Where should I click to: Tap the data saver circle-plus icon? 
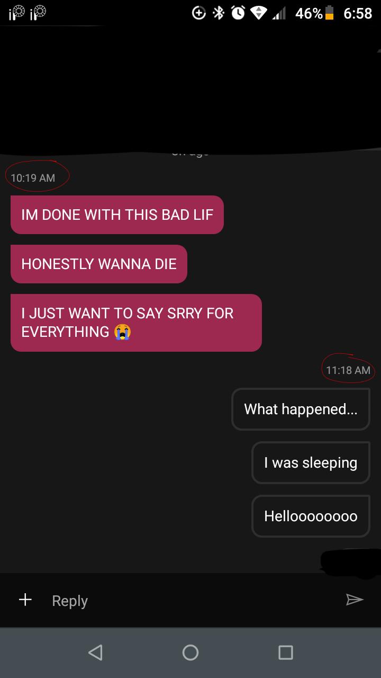click(x=198, y=13)
